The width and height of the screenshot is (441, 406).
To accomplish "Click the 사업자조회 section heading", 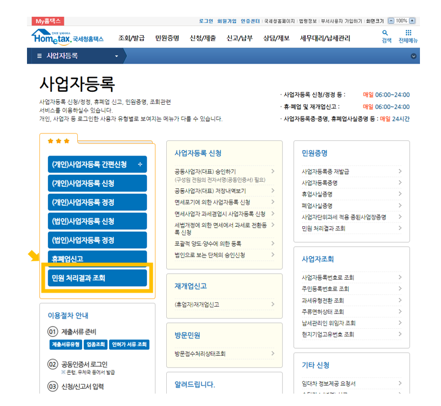I will [x=318, y=259].
